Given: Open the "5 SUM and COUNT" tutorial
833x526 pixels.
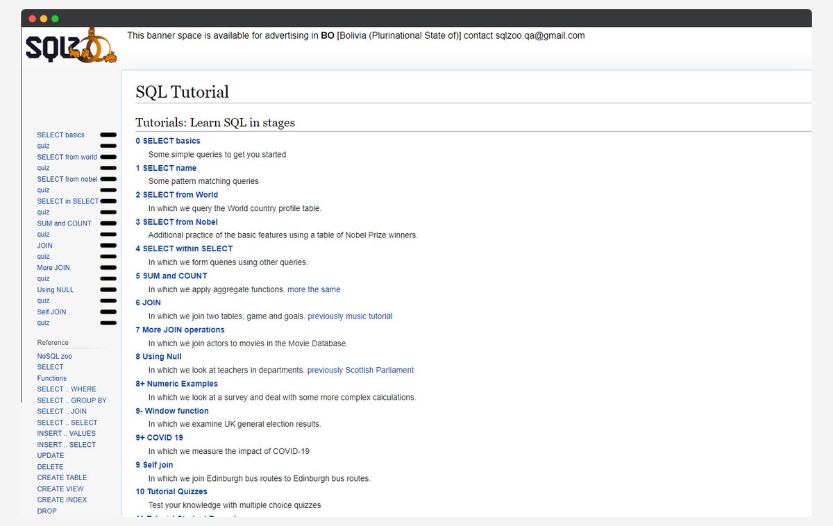Looking at the screenshot, I should click(171, 275).
